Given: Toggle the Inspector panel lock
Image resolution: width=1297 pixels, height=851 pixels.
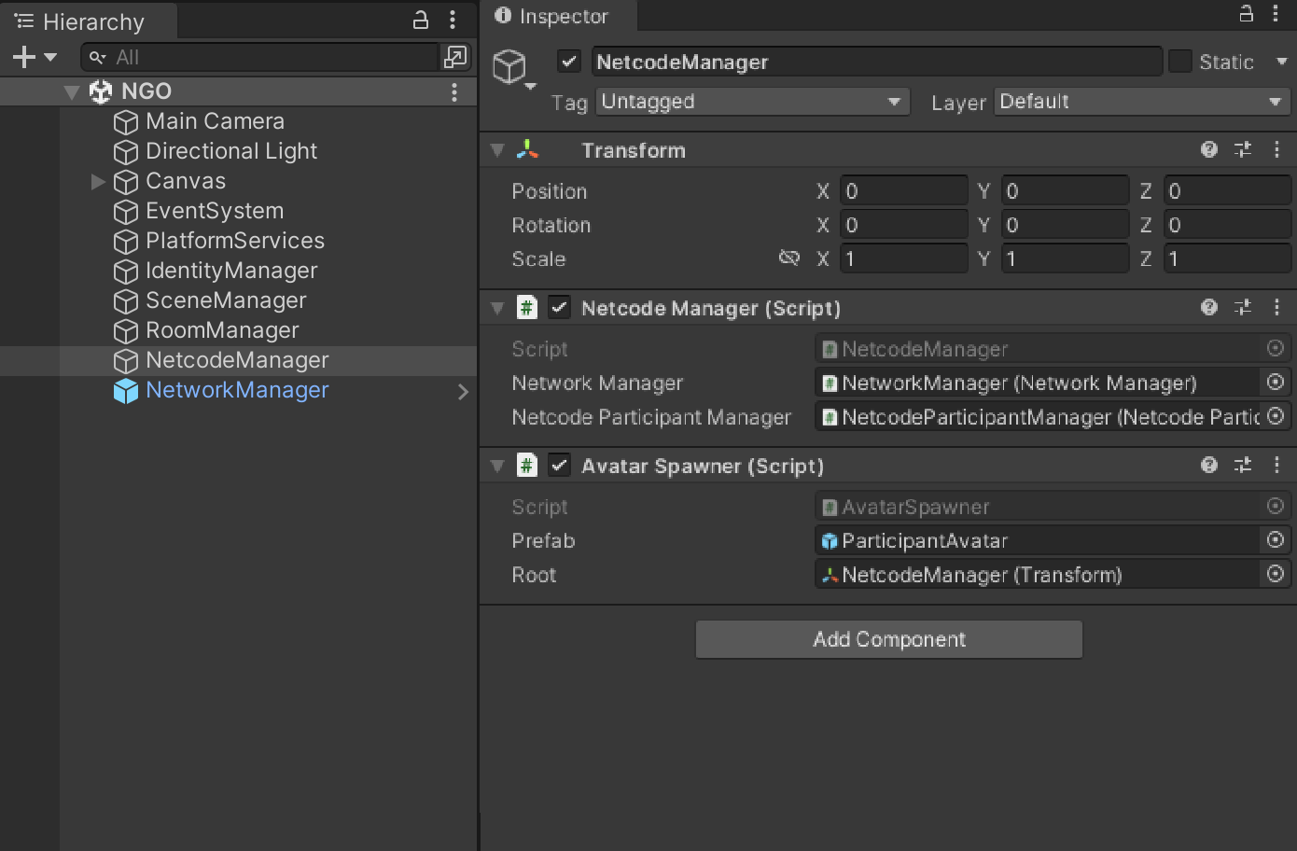Looking at the screenshot, I should [1246, 14].
